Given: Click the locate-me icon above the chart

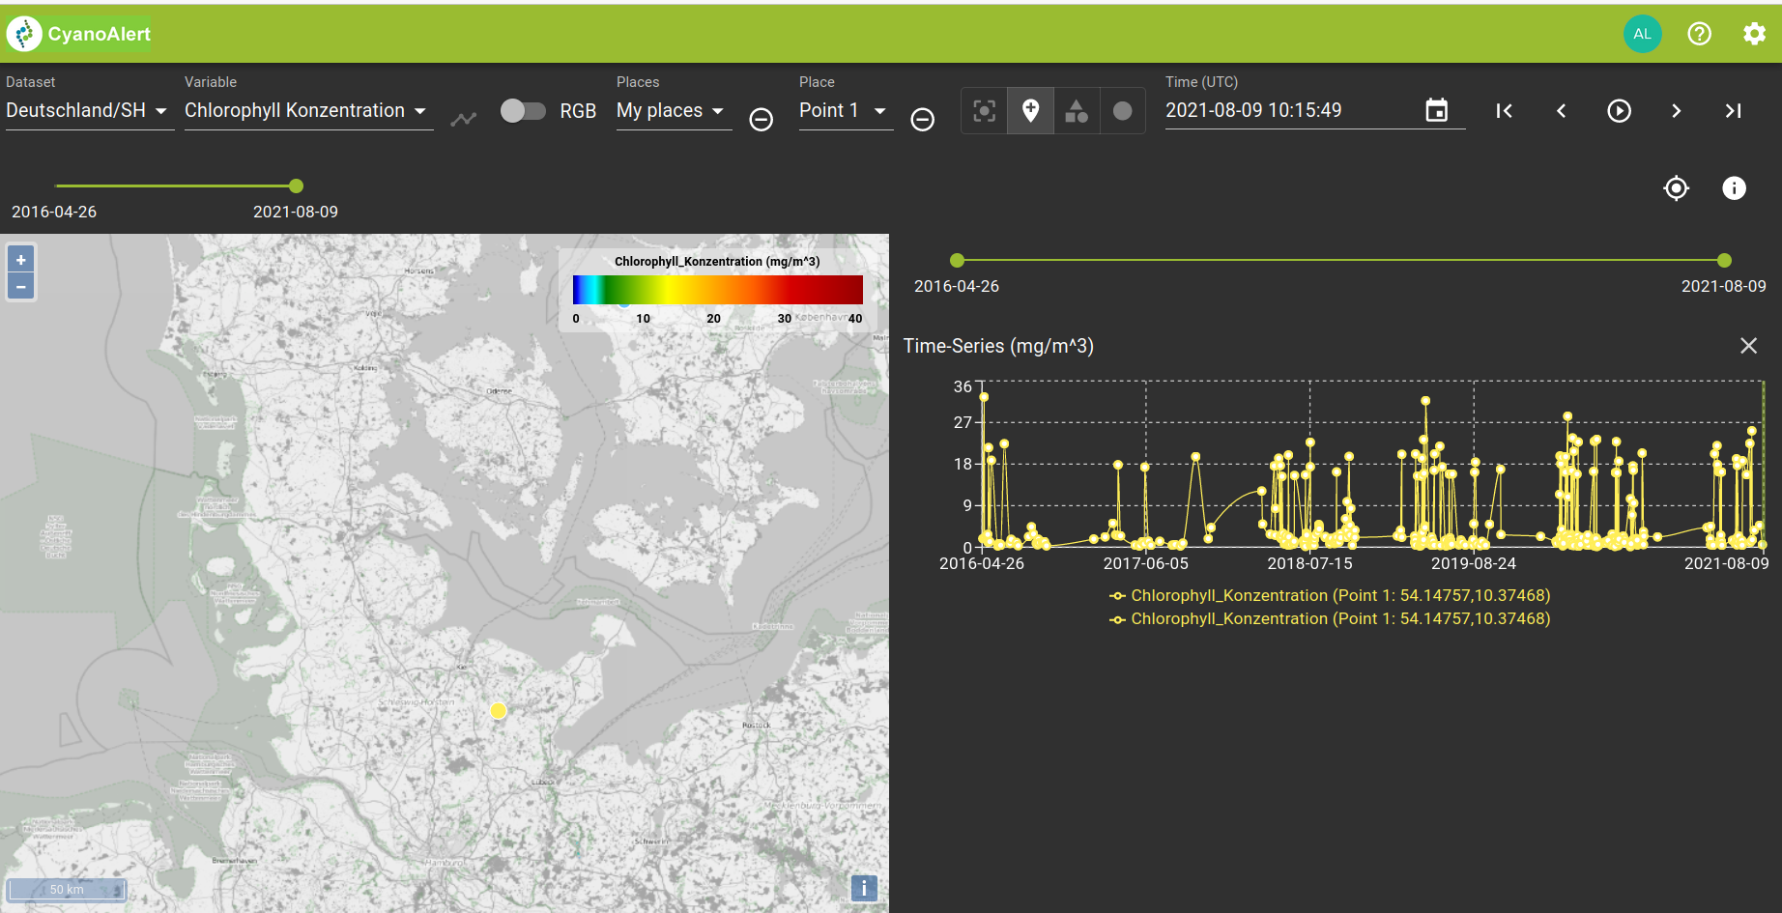Looking at the screenshot, I should tap(1677, 187).
